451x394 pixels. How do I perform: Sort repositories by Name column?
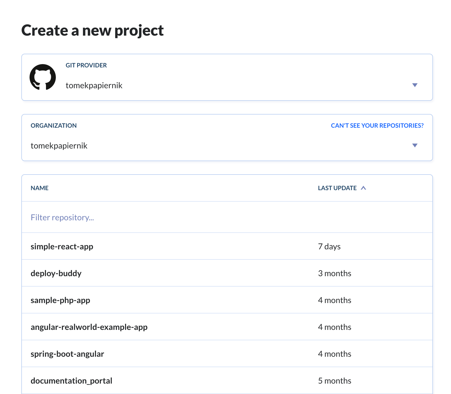click(39, 188)
